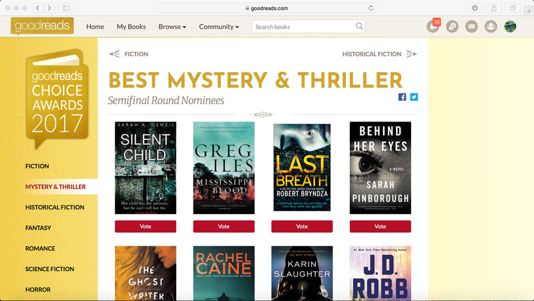
Task: Share the page on Twitter
Action: click(414, 97)
